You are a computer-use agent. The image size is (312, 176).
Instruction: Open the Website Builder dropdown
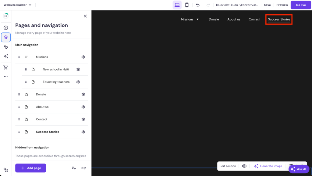pos(17,5)
